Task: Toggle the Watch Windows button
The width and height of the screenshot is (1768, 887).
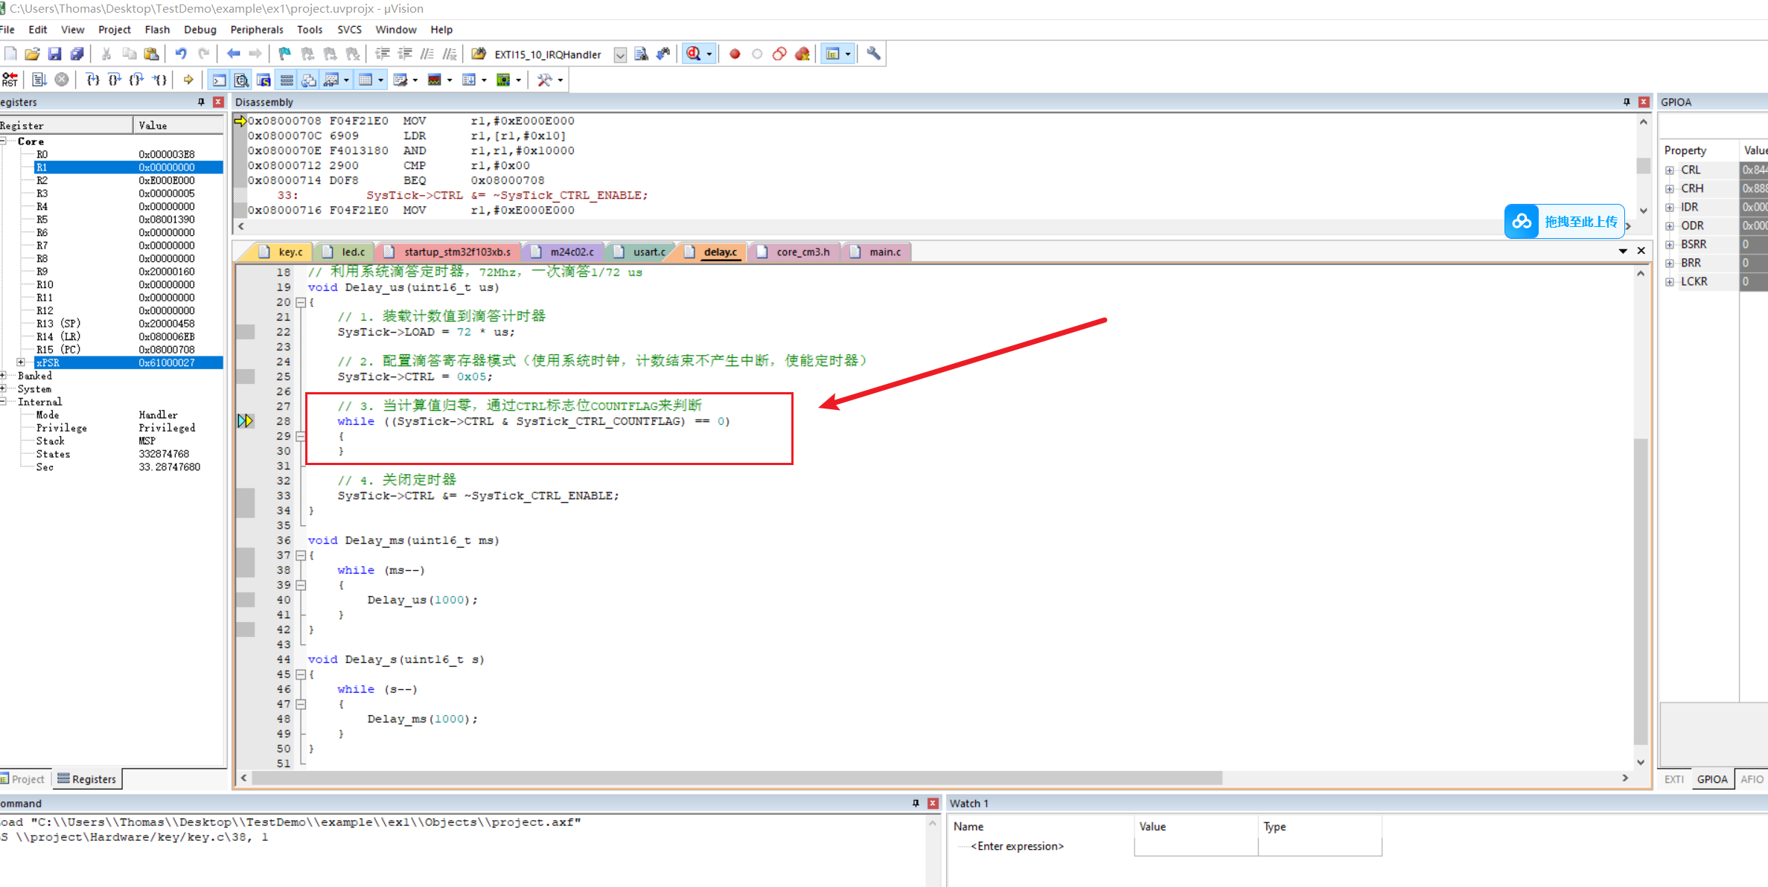Action: tap(332, 80)
